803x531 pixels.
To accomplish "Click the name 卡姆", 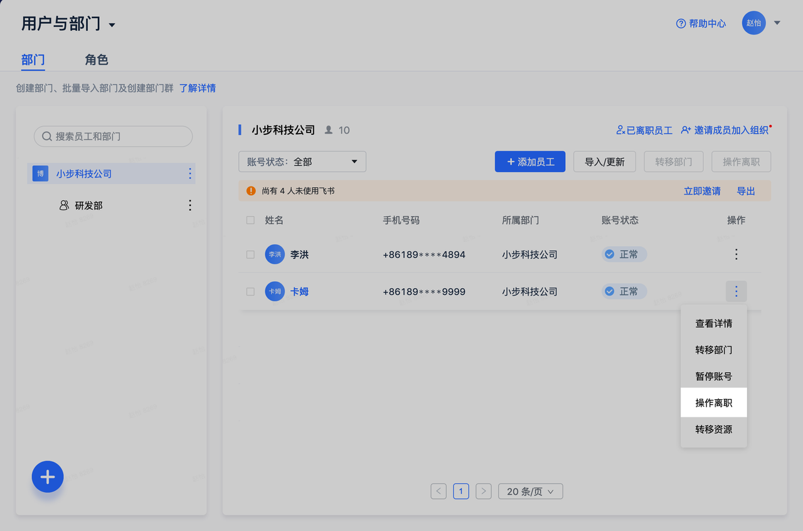I will point(299,291).
